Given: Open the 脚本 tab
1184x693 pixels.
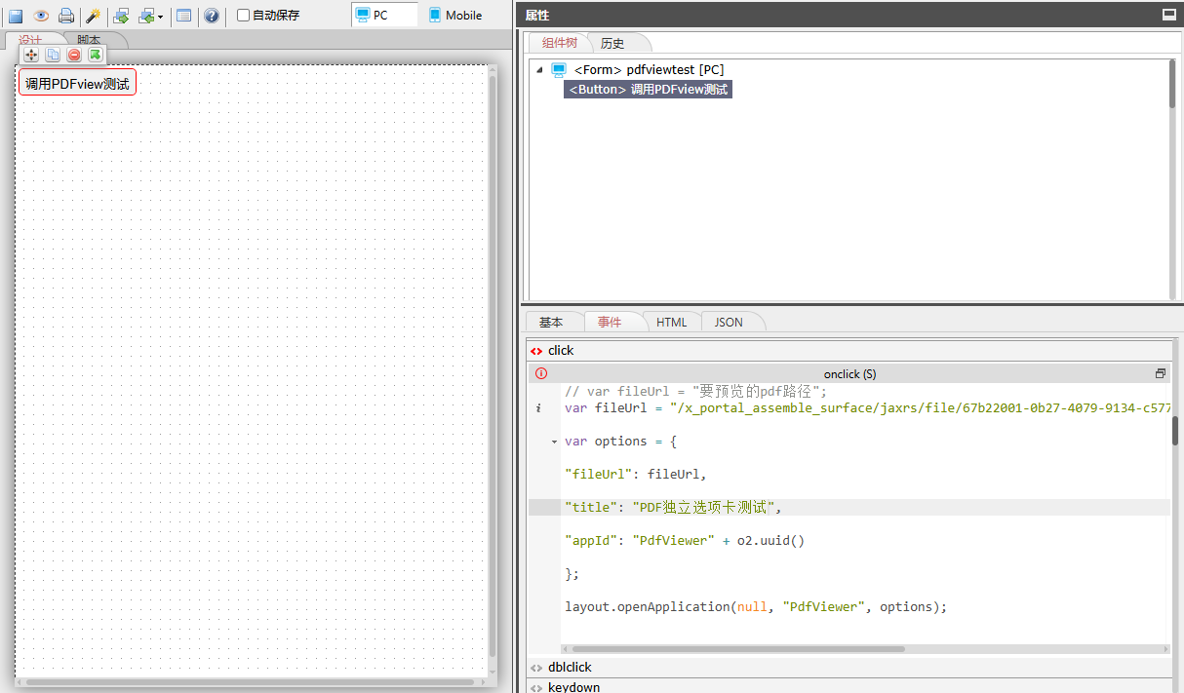Looking at the screenshot, I should [x=89, y=40].
